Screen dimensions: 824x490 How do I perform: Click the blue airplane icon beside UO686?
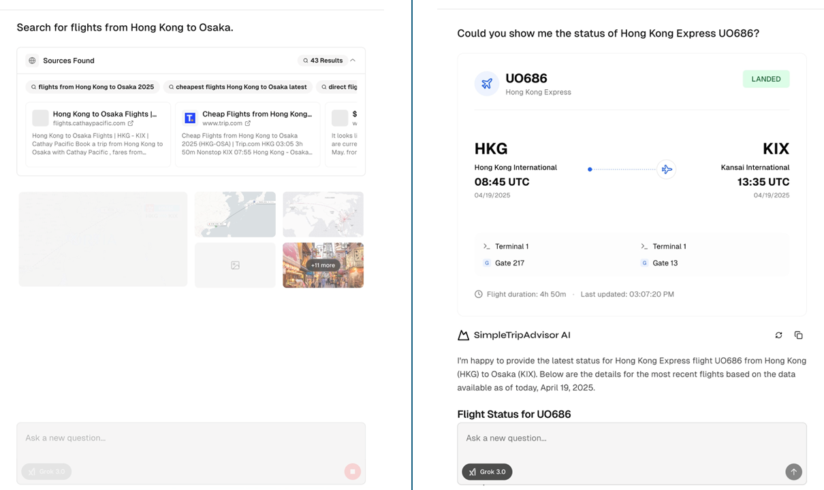[x=487, y=84]
